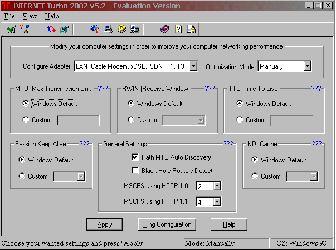Click ??? help link for NDI Cache
Viewport: 336px width, 250px height.
(x=316, y=143)
